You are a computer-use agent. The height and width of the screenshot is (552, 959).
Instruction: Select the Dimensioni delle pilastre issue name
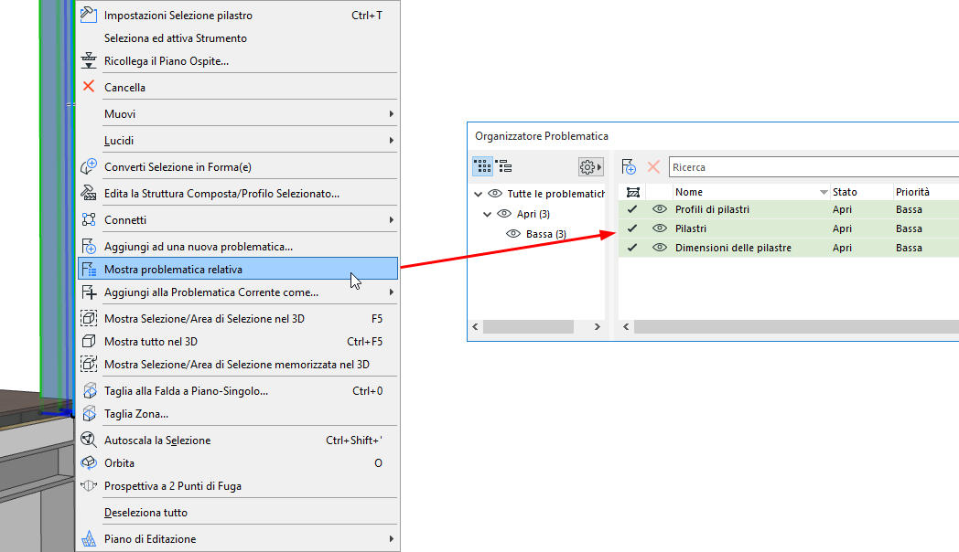[733, 248]
